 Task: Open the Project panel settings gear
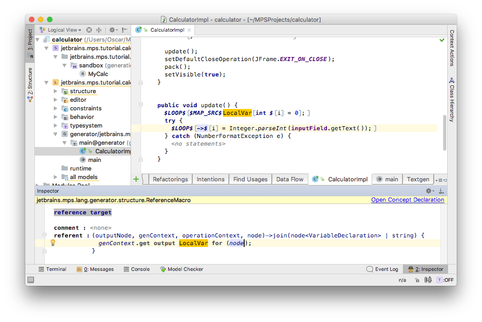click(112, 30)
